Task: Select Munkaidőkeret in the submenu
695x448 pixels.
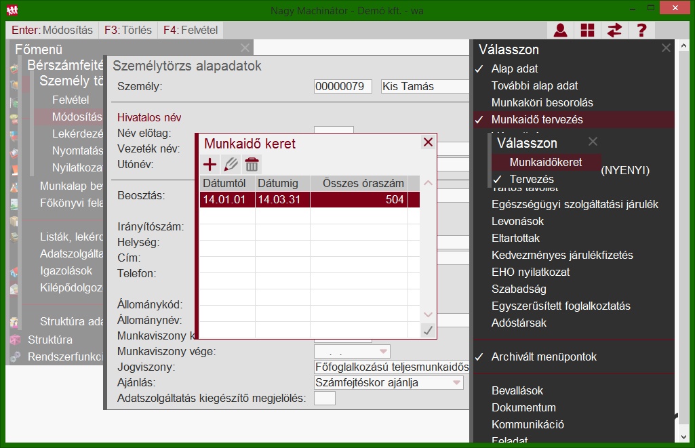Action: coord(546,162)
